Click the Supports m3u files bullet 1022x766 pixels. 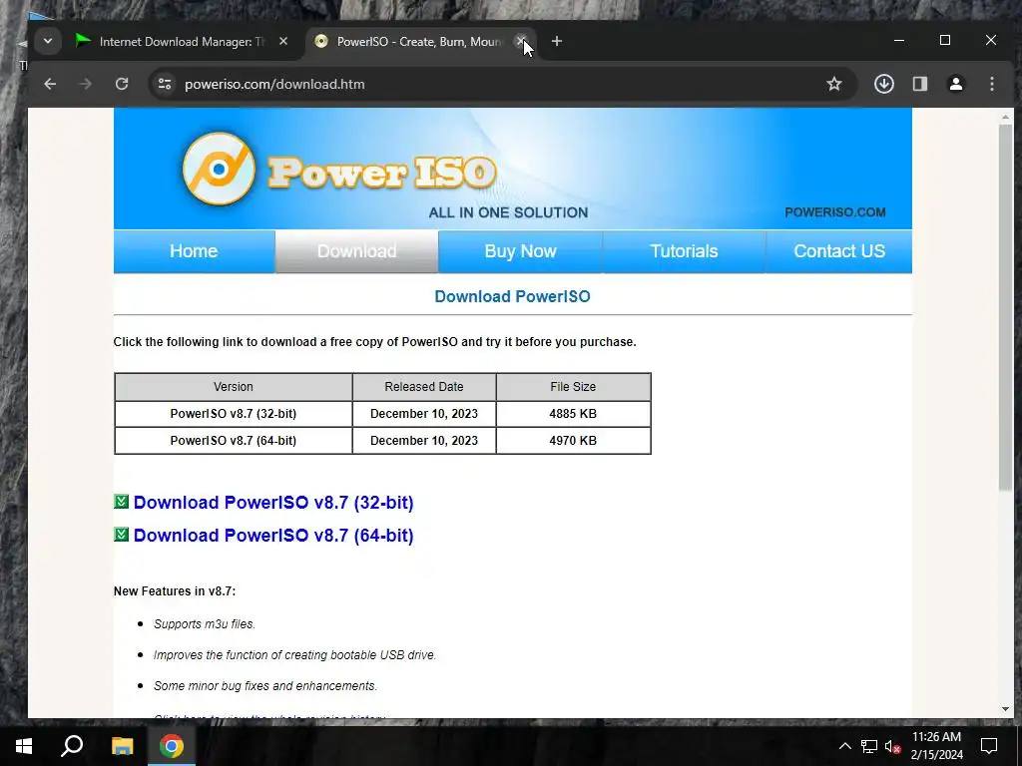[x=204, y=624]
